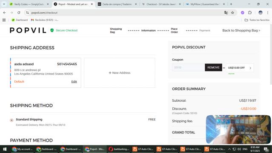Show hidden system tray icons
The height and width of the screenshot is (153, 272).
(229, 149)
